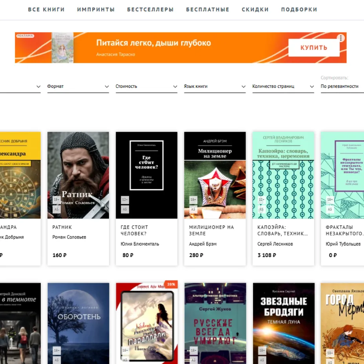Screen dimensions: 364x364
Task: Click the РЕКЛАМА label on banner
Action: tap(25, 36)
